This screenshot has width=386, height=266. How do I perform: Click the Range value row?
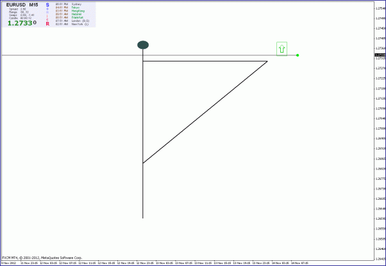point(19,12)
